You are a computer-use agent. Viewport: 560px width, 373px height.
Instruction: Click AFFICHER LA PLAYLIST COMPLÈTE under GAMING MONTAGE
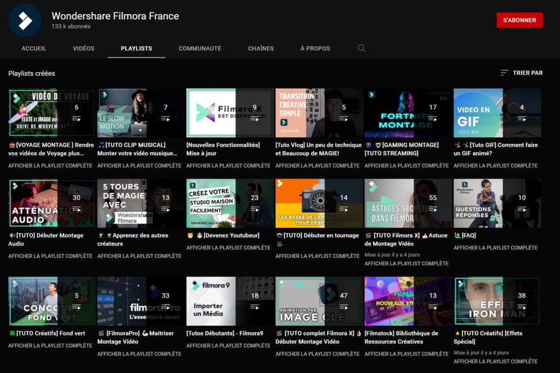[406, 165]
